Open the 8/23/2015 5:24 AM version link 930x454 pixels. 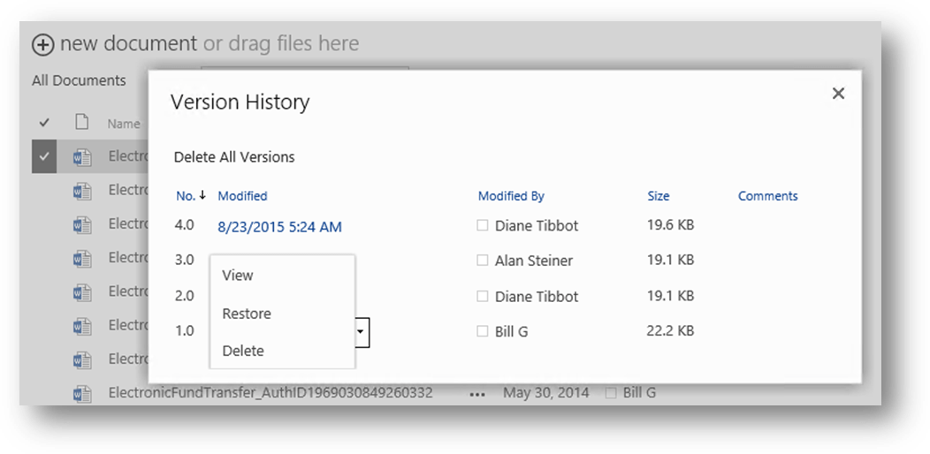[279, 227]
